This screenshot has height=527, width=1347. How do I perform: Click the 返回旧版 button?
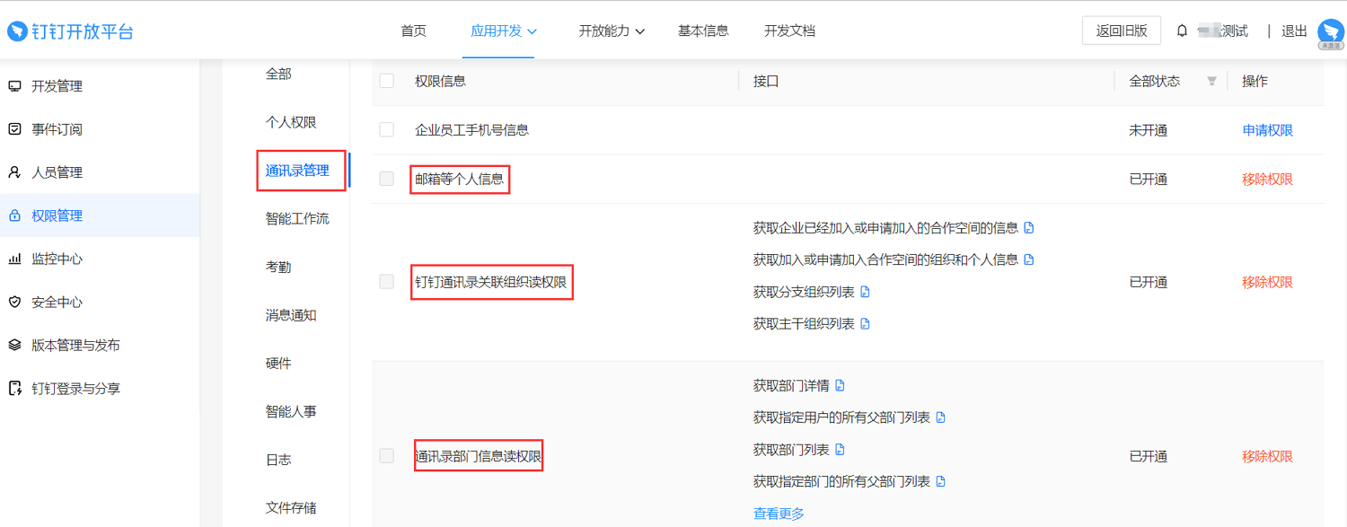[x=1122, y=31]
